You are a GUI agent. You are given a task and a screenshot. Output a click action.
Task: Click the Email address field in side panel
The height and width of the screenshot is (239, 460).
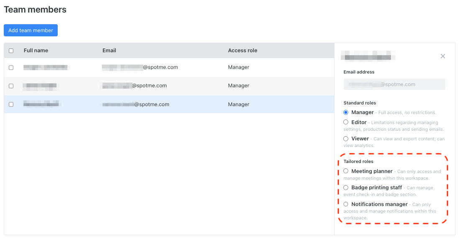click(x=394, y=84)
